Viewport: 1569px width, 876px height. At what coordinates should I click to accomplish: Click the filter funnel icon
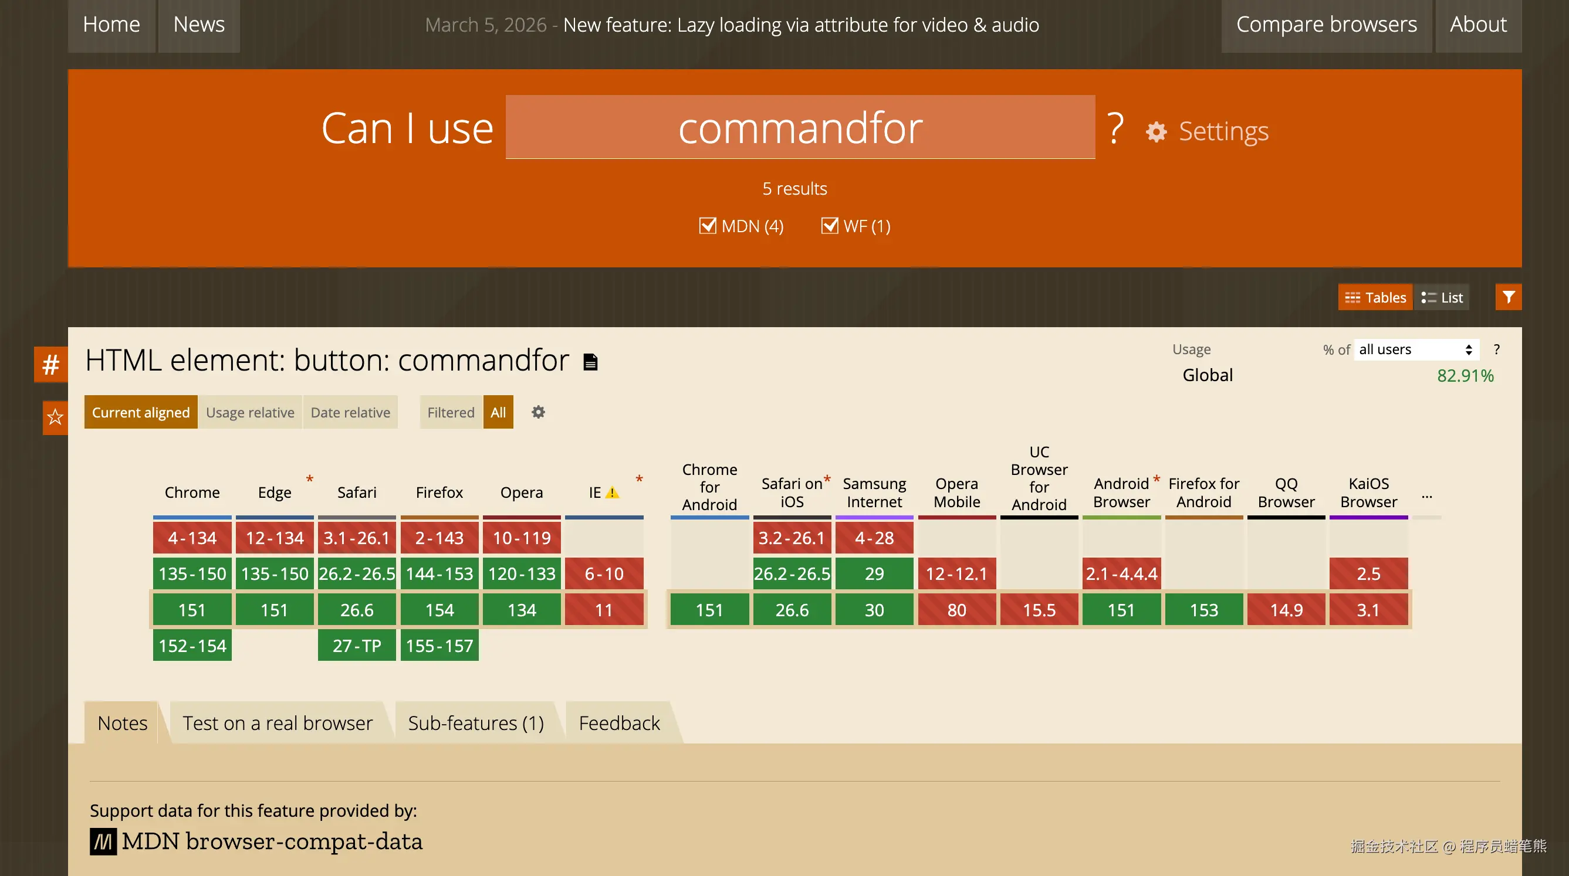point(1508,297)
